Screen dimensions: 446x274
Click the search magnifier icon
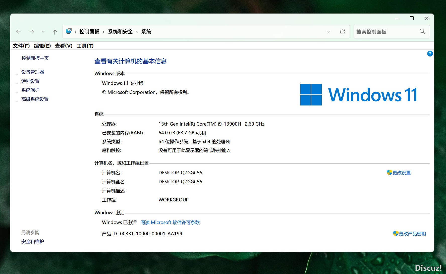[422, 31]
